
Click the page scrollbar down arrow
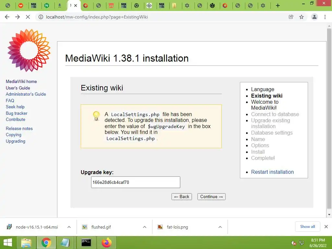click(329, 215)
